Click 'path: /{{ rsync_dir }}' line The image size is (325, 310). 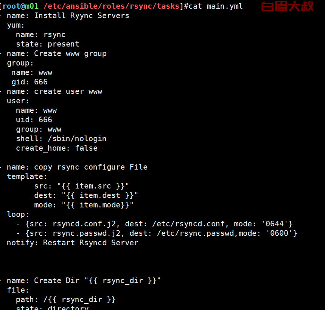point(66,299)
